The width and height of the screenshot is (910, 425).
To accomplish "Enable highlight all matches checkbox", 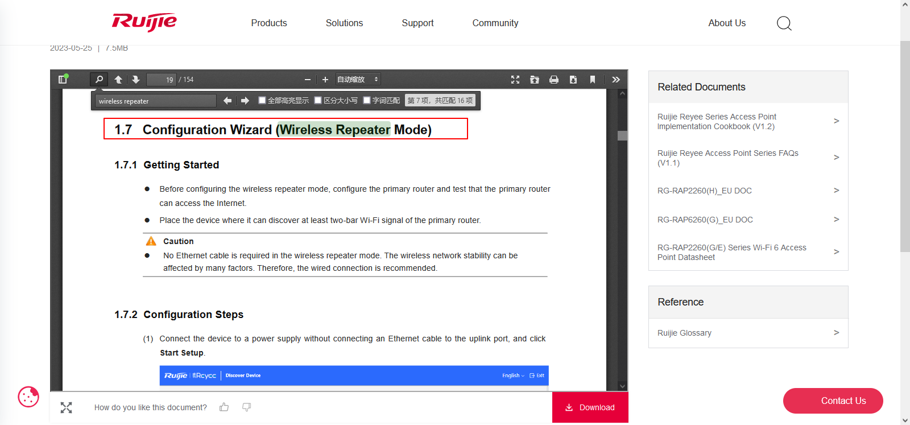I will point(262,100).
